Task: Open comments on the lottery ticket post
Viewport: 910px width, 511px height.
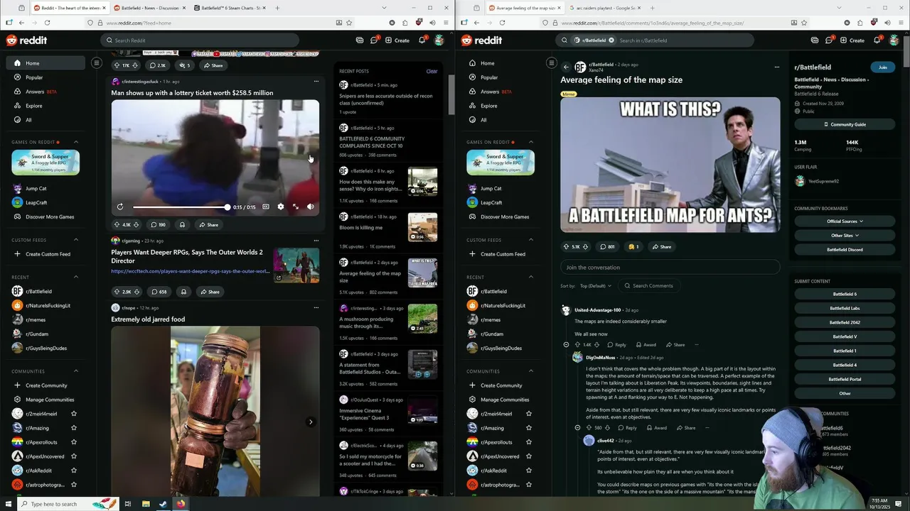Action: coord(158,225)
